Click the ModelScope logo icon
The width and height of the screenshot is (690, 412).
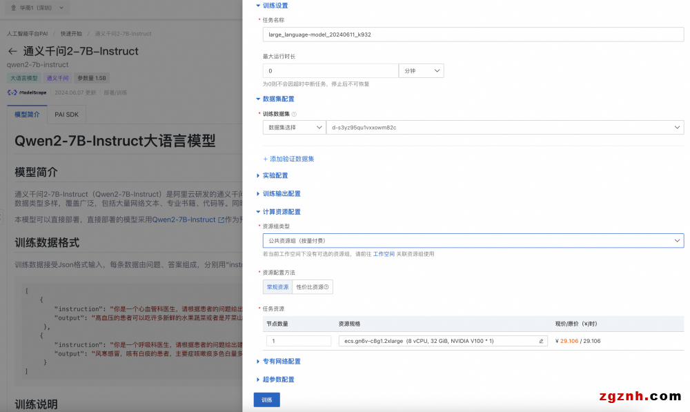click(12, 92)
